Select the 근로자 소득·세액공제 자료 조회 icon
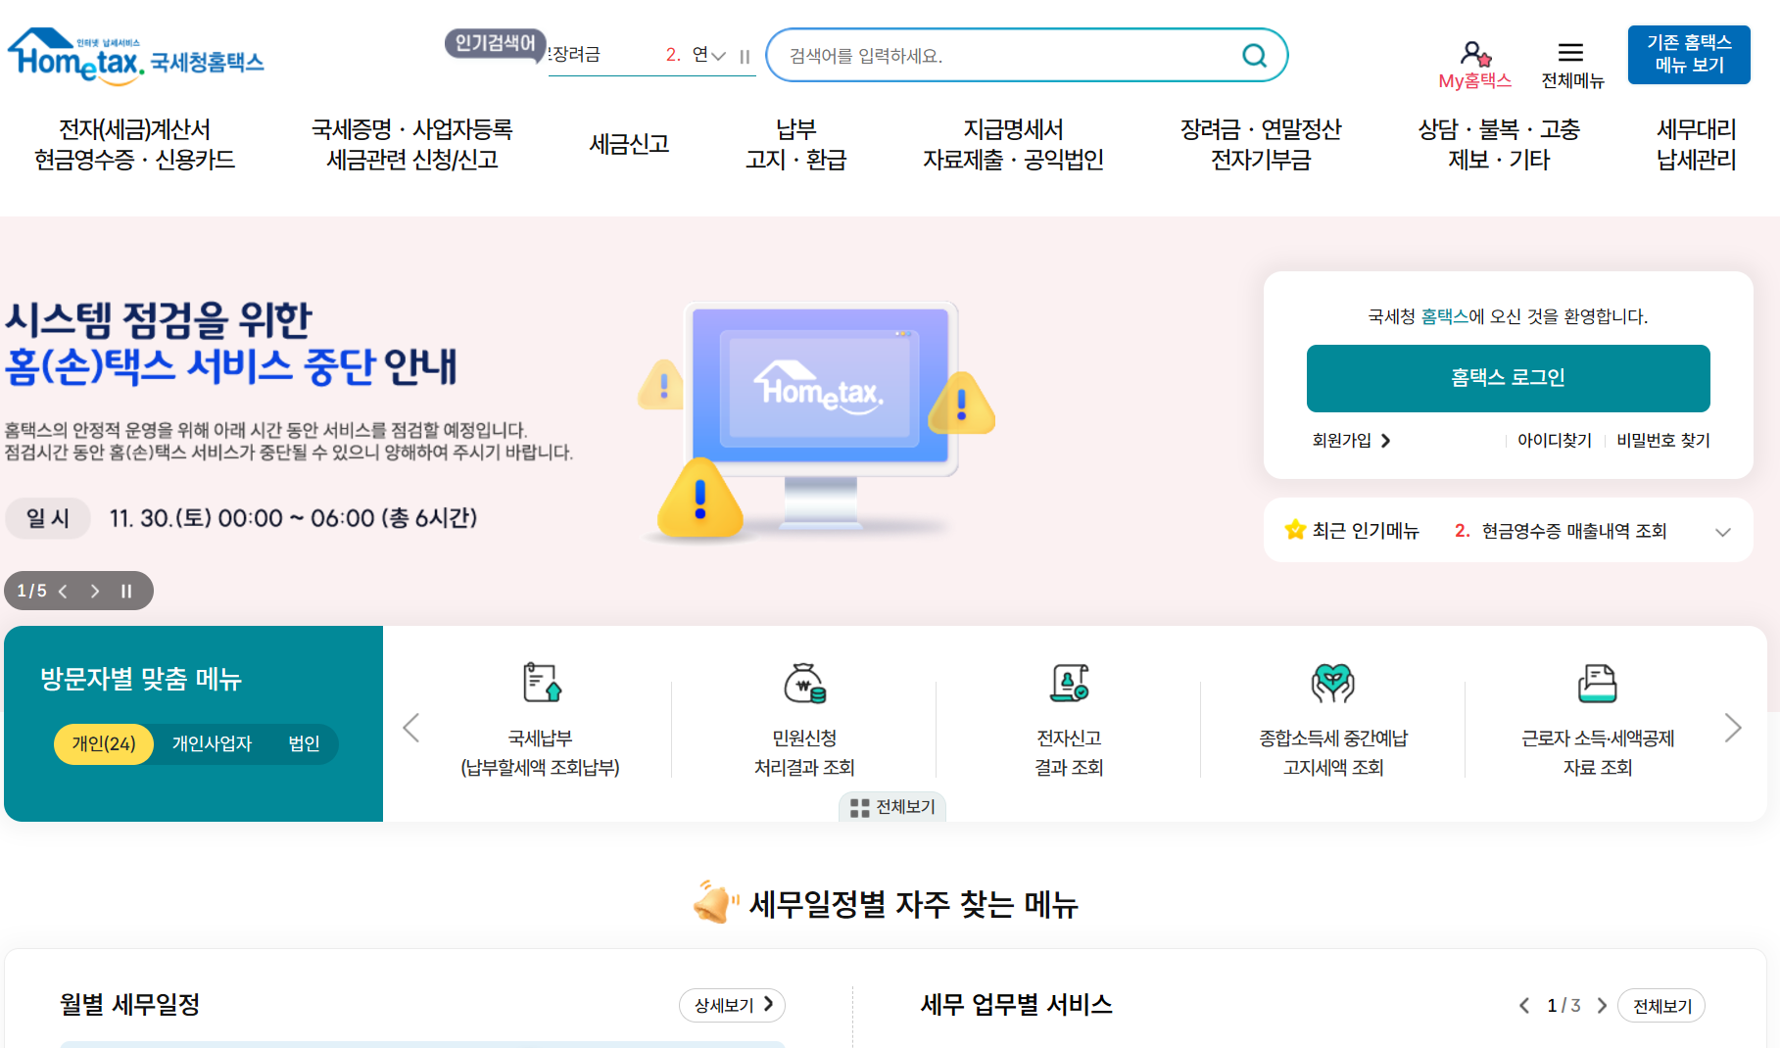 1597,684
